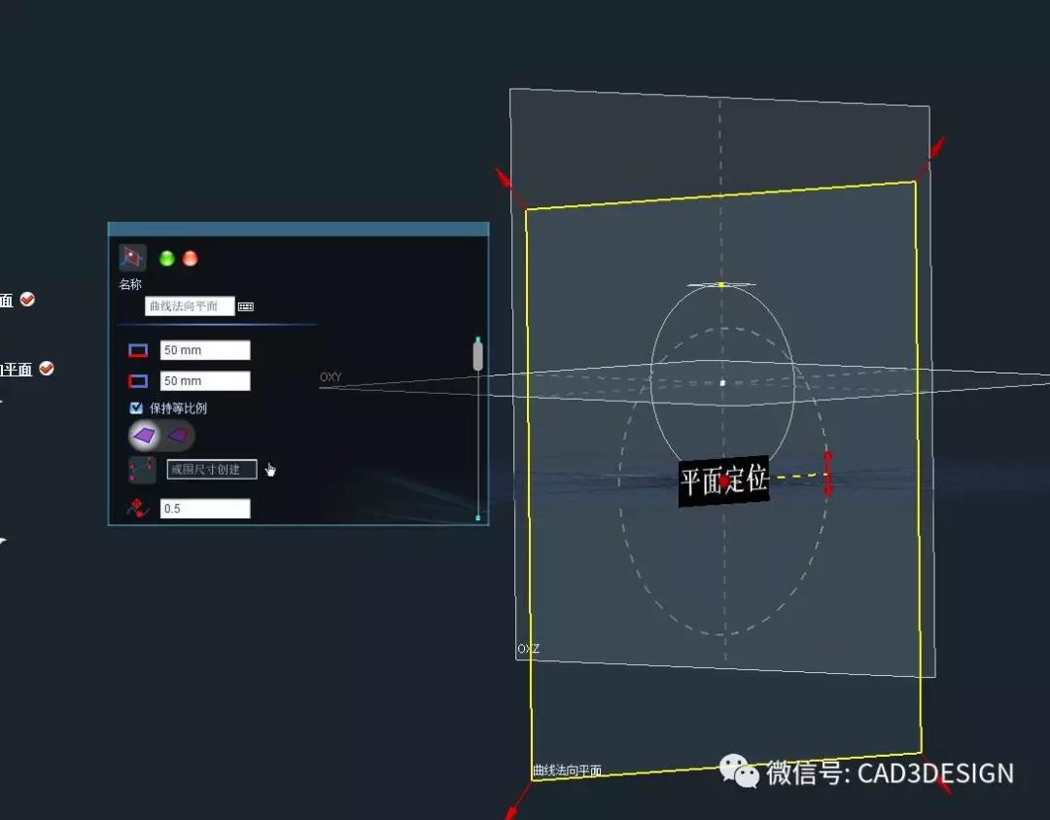Viewport: 1050px width, 820px height.
Task: Click the green confirm button in plane dialog
Action: pos(167,259)
